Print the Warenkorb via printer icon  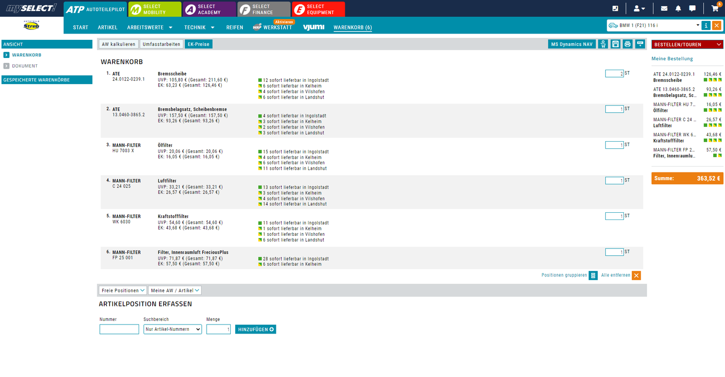628,44
